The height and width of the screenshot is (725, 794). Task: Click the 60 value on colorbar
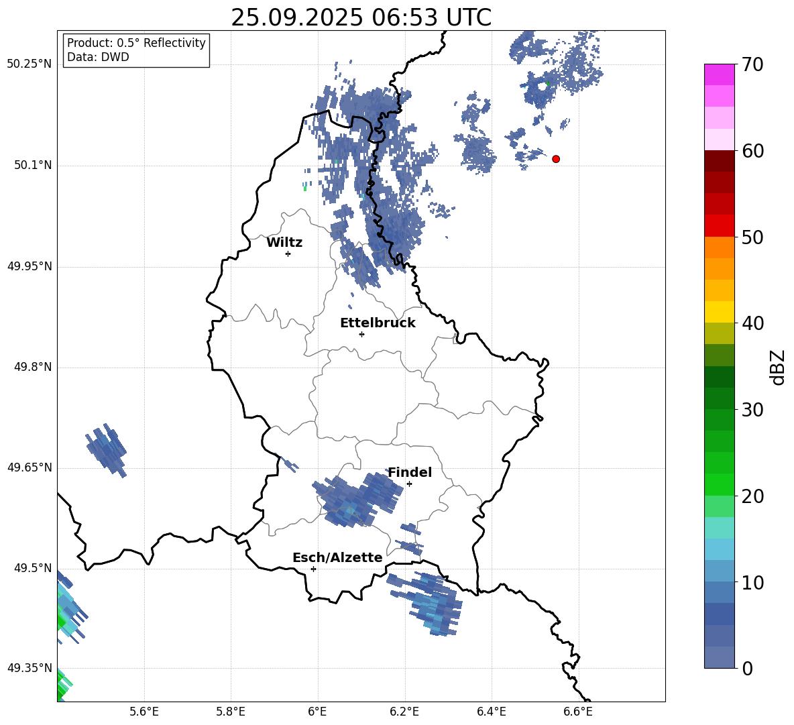[x=752, y=151]
